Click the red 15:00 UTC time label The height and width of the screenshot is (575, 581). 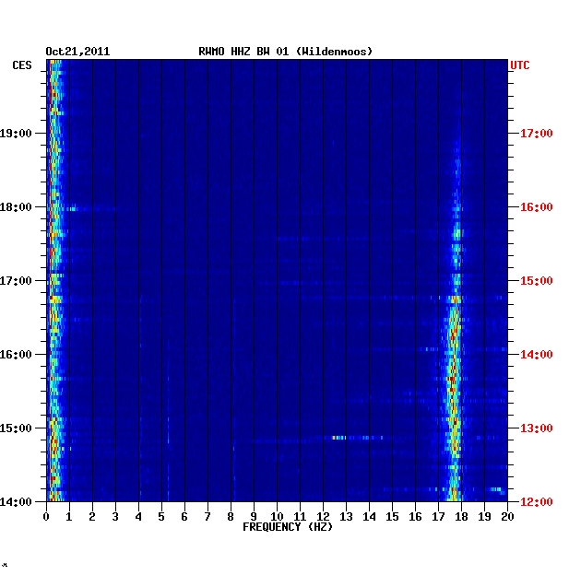coord(536,281)
